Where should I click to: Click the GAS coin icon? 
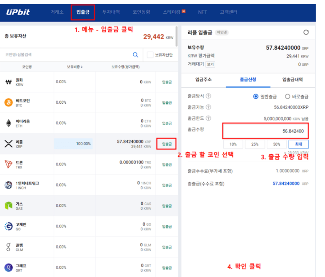tap(9, 206)
